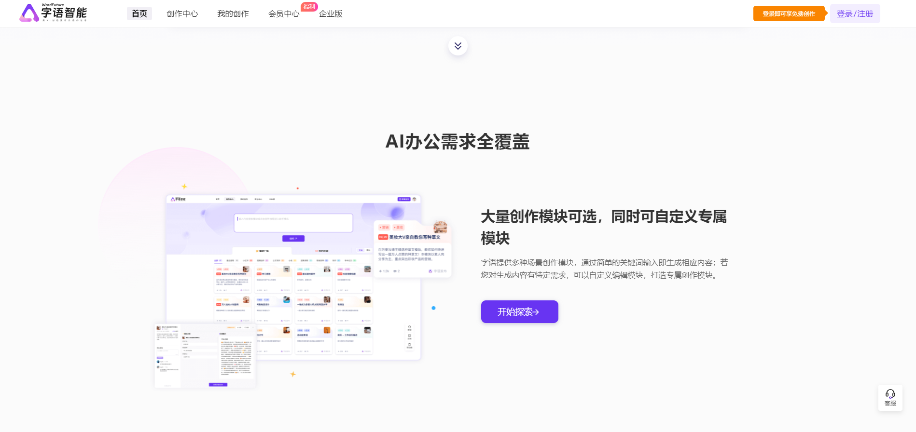
Task: Click the 开始探索 button
Action: tap(520, 311)
